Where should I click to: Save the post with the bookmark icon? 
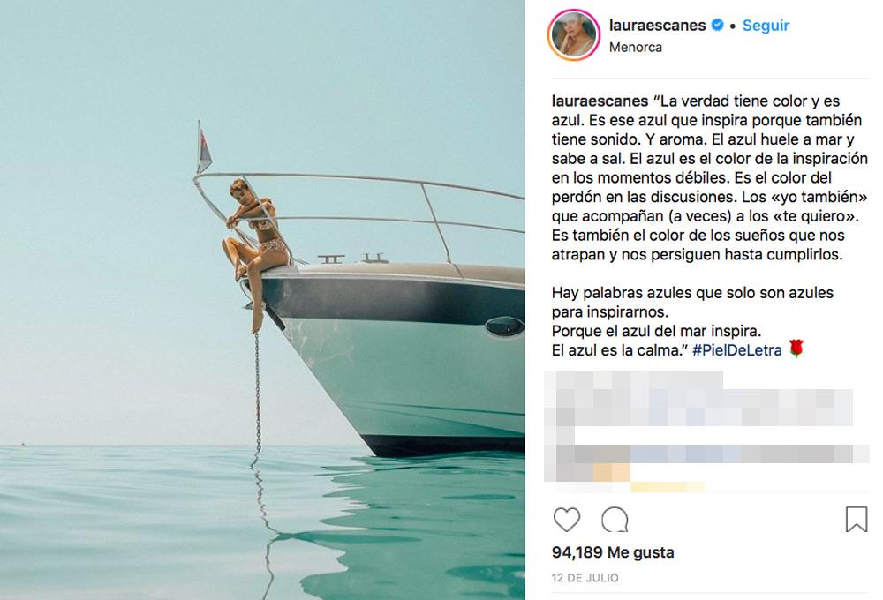(856, 519)
